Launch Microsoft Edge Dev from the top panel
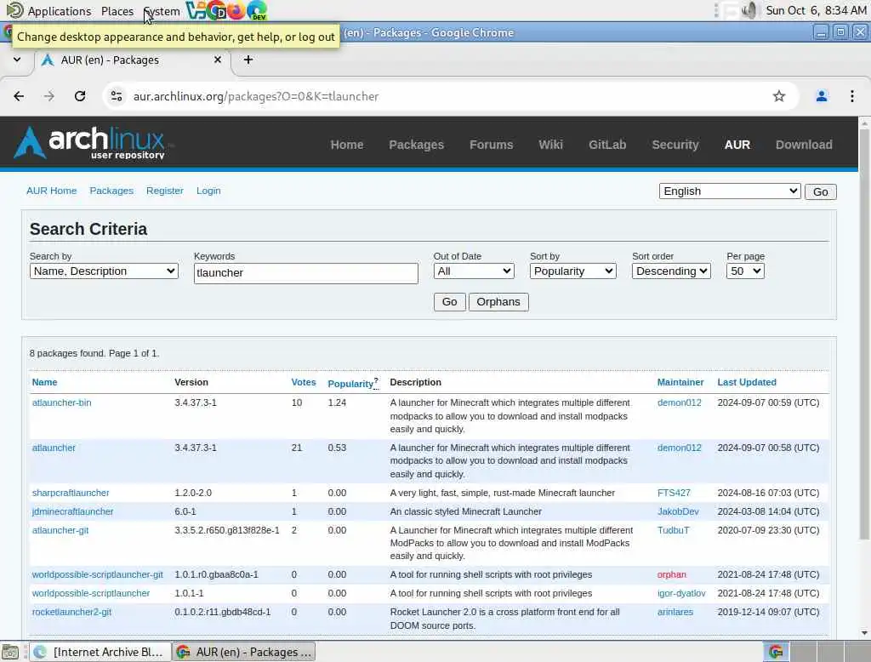871x662 pixels. click(x=257, y=10)
